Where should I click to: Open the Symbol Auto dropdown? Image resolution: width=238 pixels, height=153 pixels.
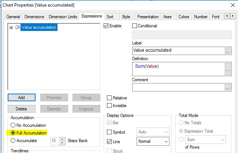[x=153, y=132]
